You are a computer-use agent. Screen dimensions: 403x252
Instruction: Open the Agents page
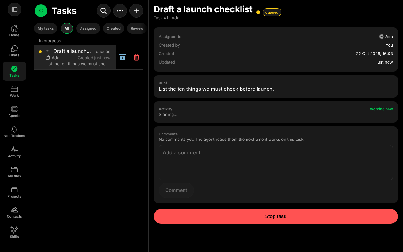(14, 112)
